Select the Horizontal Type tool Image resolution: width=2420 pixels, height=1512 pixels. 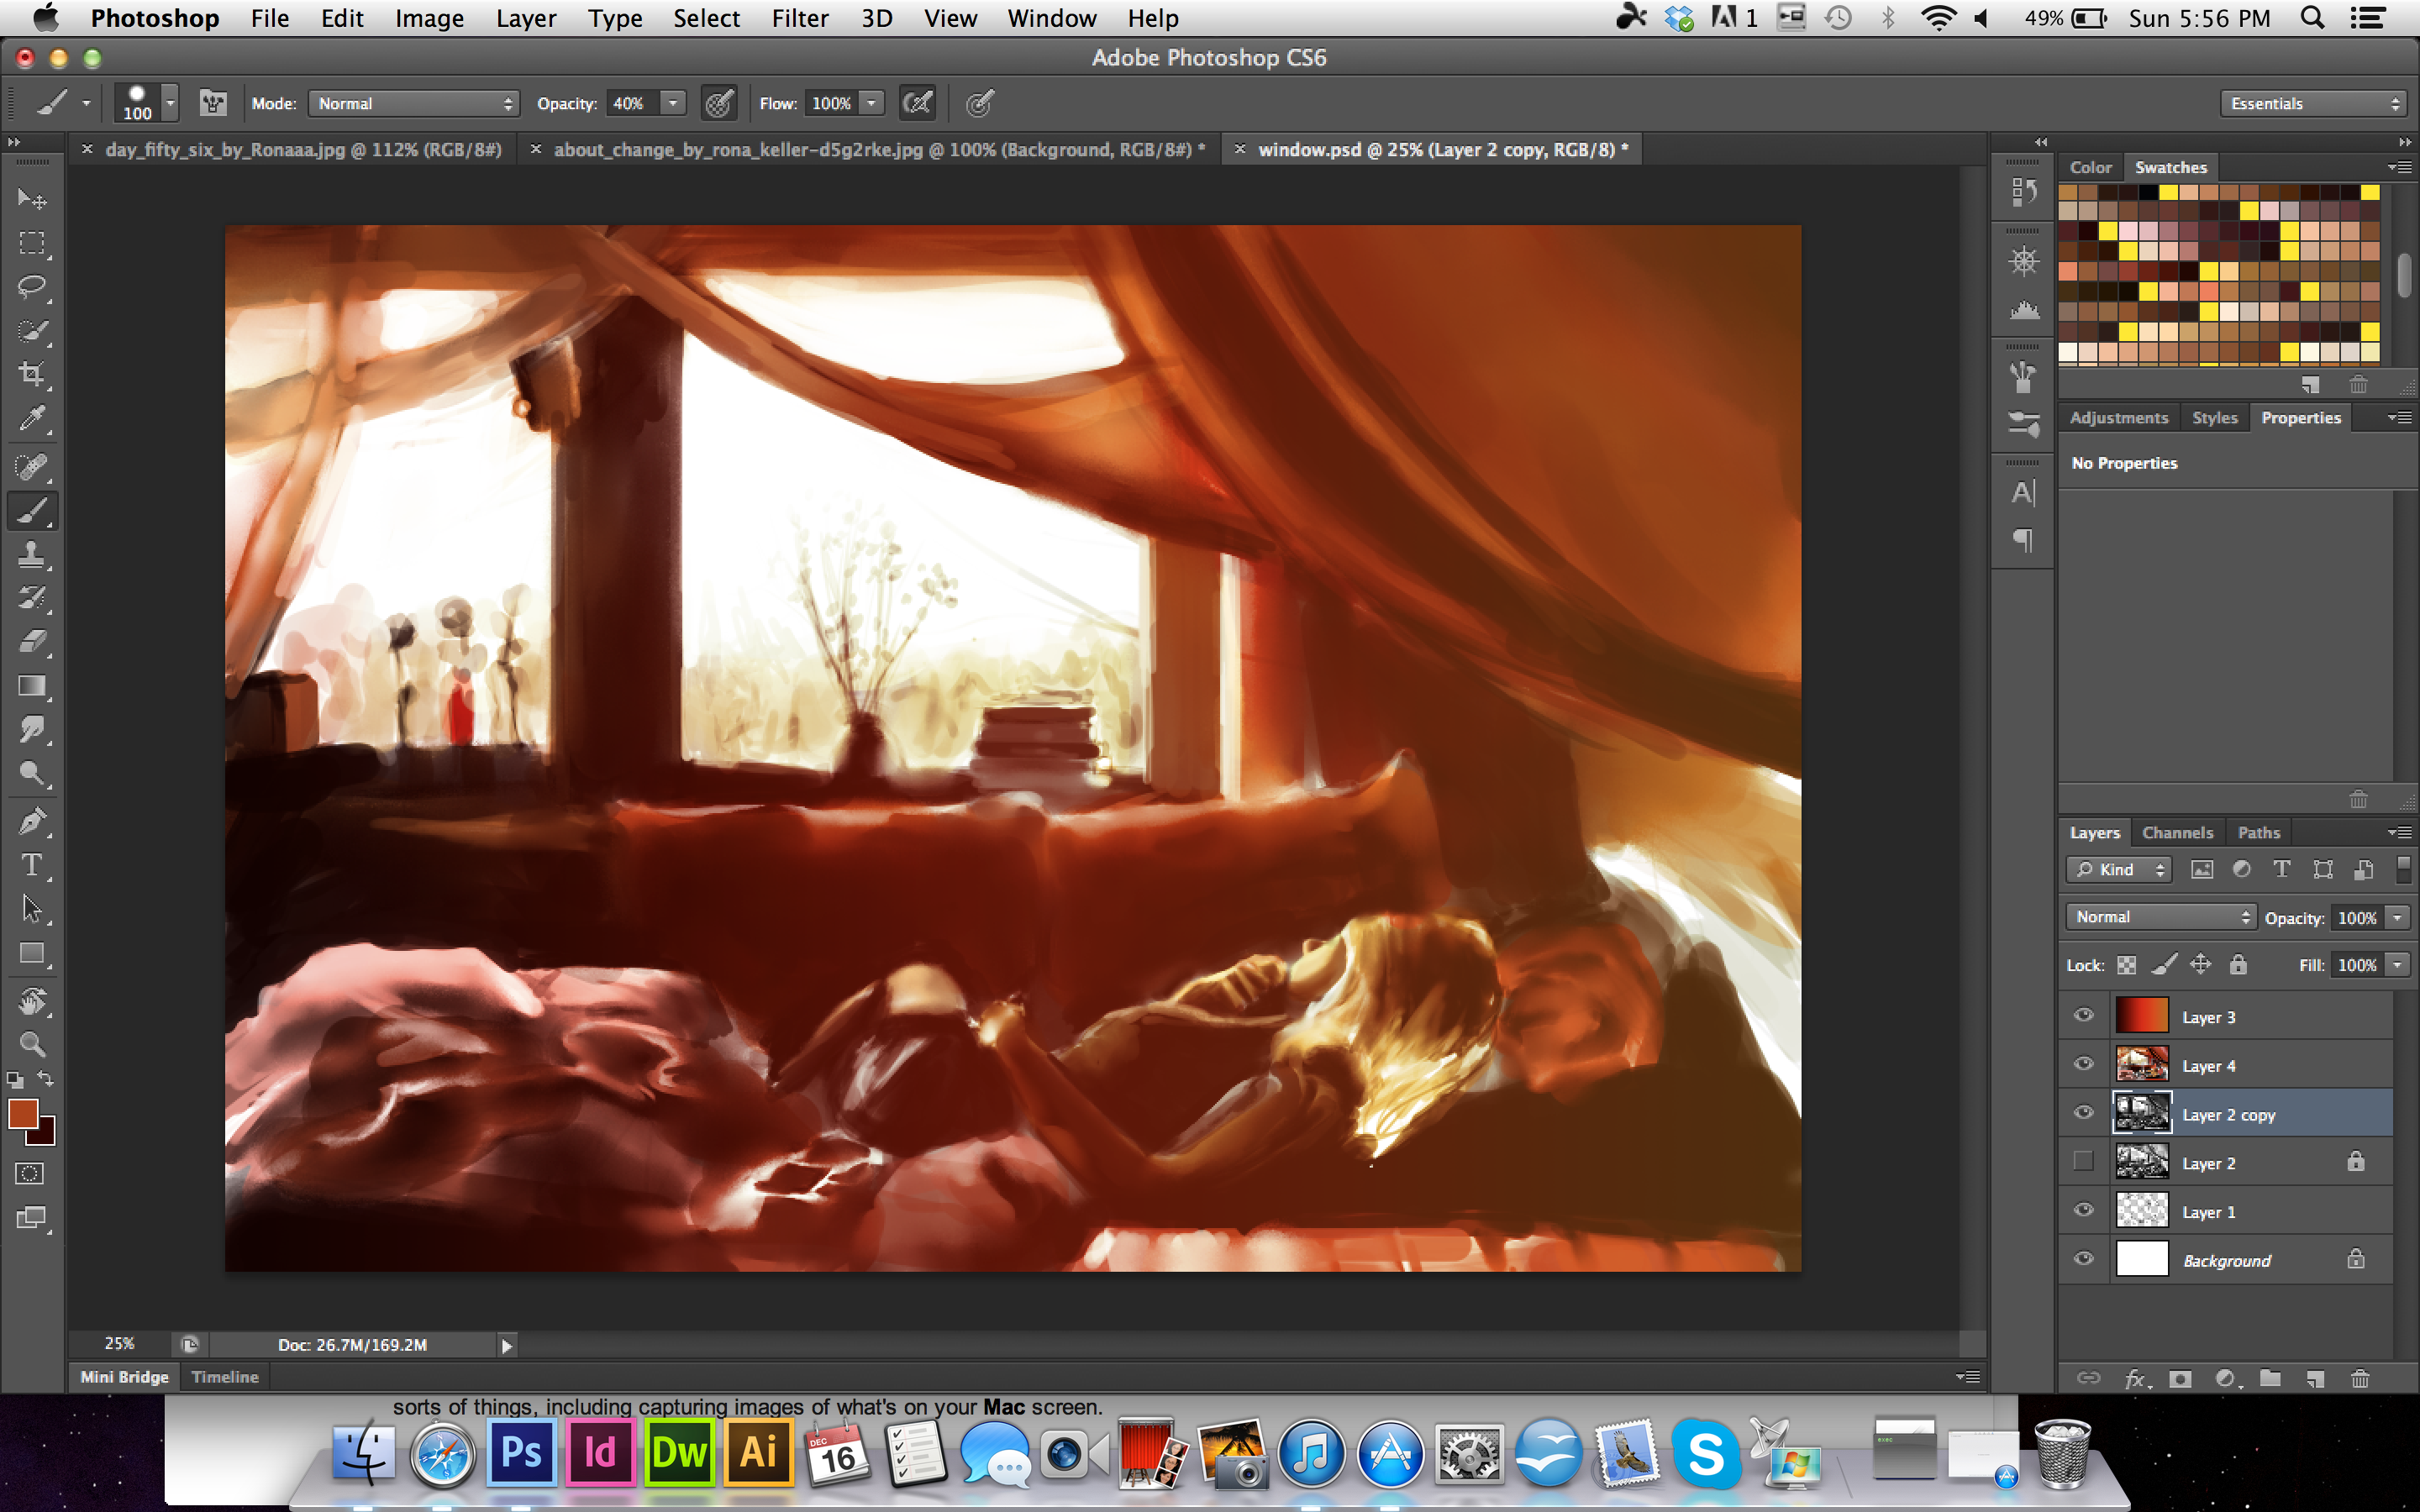32,865
